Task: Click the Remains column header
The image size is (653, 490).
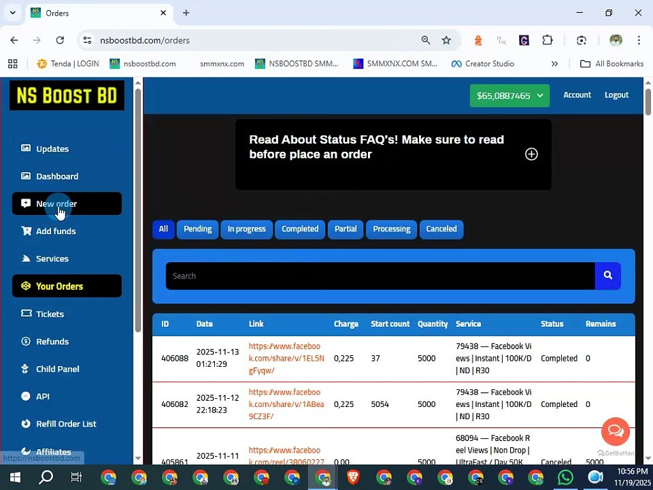Action: coord(601,324)
